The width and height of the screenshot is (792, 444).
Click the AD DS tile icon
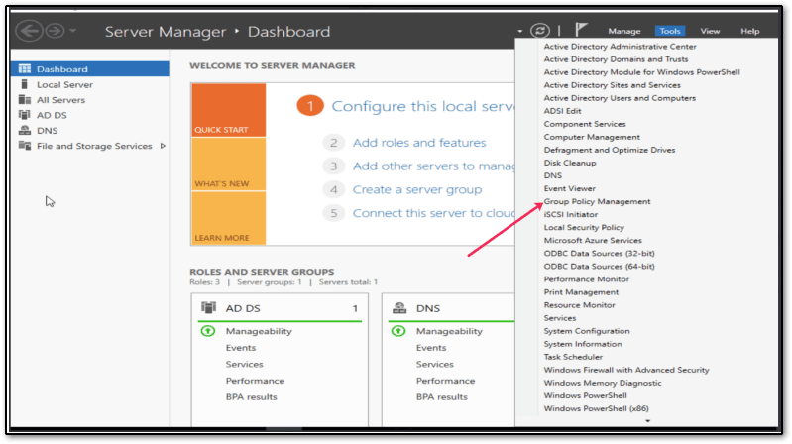tap(208, 307)
